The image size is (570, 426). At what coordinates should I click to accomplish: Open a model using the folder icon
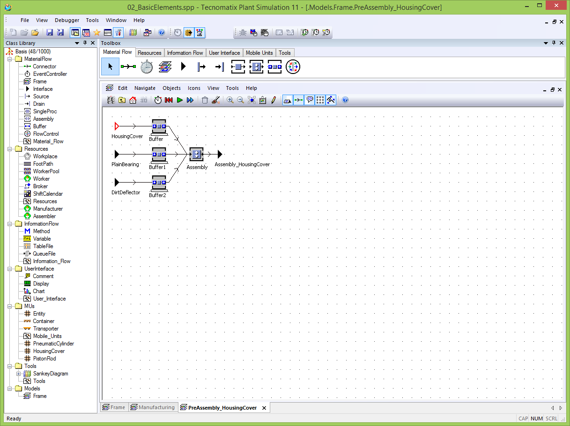point(35,33)
